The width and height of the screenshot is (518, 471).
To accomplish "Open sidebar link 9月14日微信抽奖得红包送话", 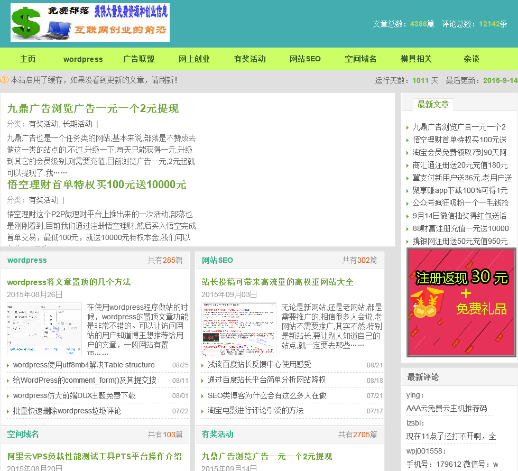I will point(459,216).
